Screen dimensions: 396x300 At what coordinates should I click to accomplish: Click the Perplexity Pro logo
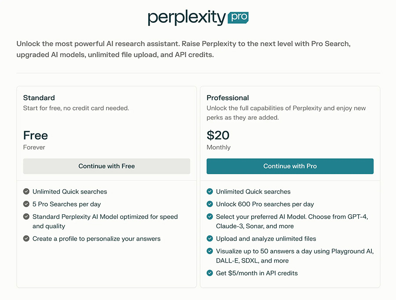pyautogui.click(x=198, y=18)
